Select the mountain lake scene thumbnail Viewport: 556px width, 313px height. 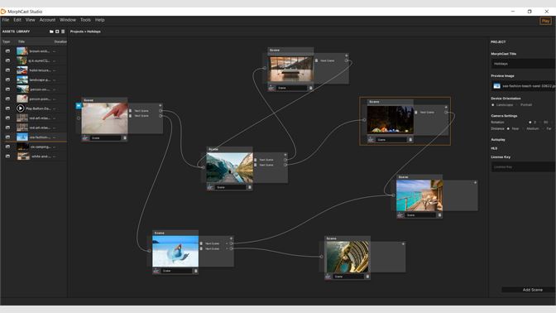coord(230,167)
